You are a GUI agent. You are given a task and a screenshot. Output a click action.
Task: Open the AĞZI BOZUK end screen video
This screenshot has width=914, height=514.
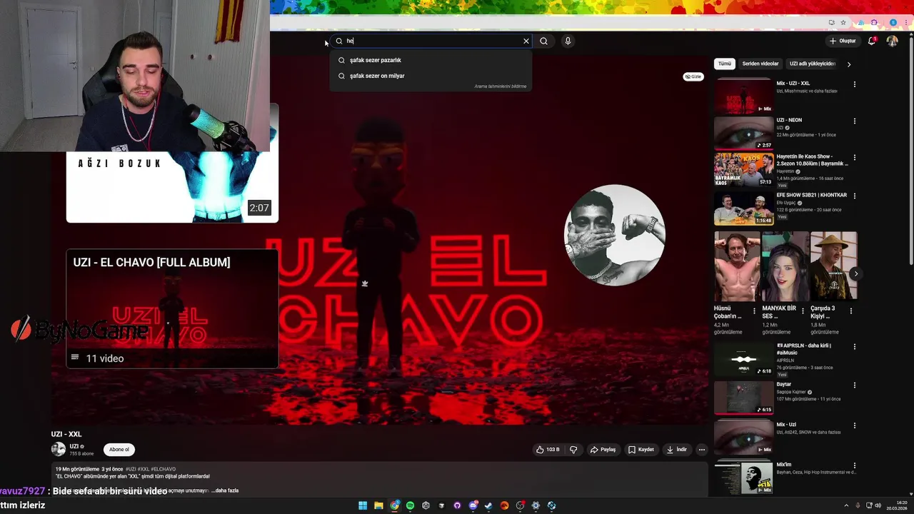pos(172,187)
